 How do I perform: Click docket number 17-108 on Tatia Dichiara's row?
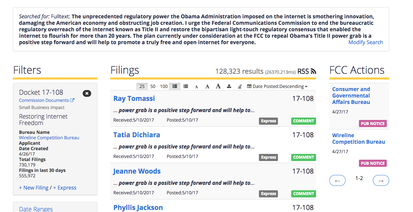[303, 135]
